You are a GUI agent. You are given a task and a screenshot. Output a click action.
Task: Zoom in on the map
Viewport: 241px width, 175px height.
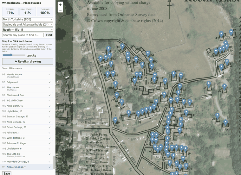point(60,5)
